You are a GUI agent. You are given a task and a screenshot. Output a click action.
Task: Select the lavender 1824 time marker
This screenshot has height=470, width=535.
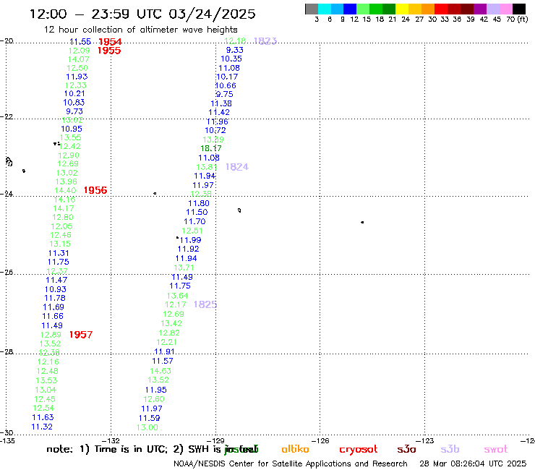[x=237, y=167]
